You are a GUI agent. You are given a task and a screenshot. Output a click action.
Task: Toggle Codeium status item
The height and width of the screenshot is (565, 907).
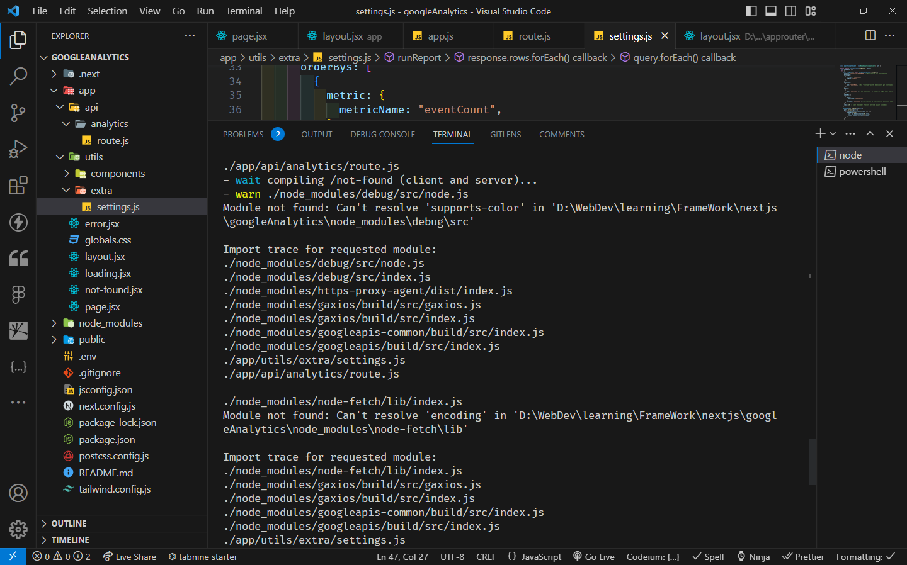click(653, 557)
